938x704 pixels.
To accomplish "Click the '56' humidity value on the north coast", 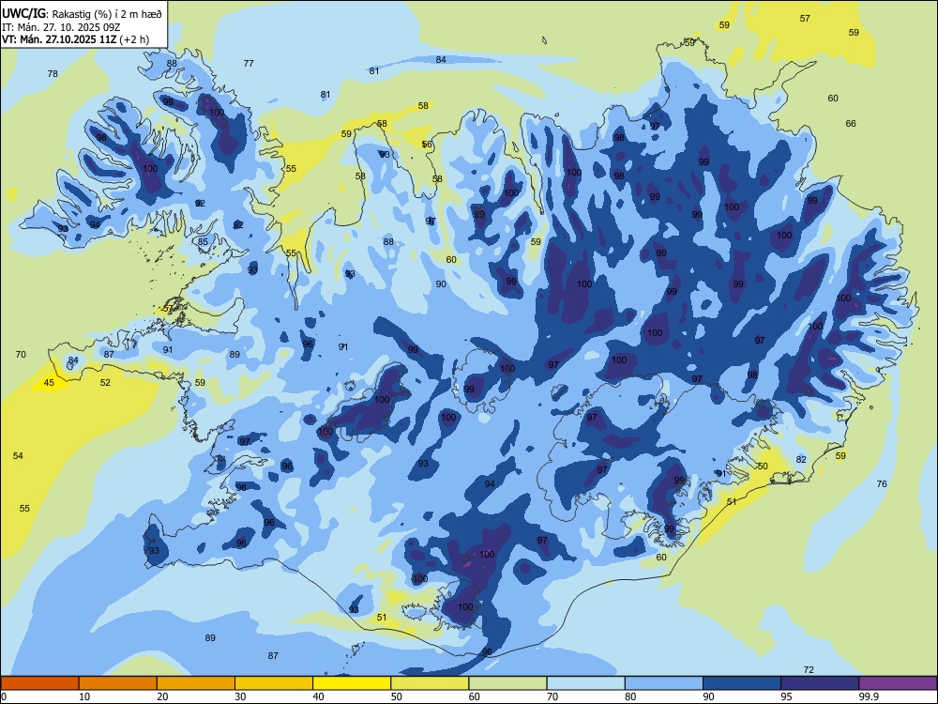I will [x=427, y=145].
